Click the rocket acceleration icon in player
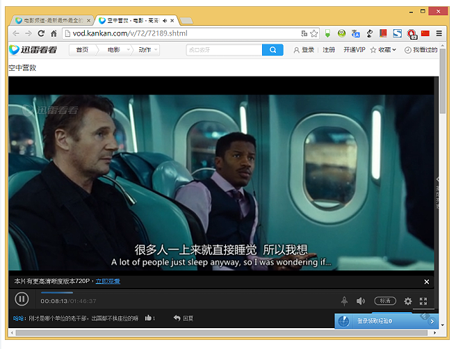 344,301
